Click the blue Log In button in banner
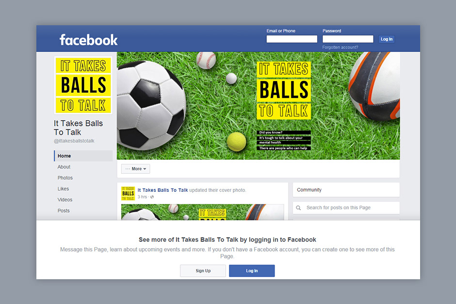The image size is (456, 304). tap(252, 271)
